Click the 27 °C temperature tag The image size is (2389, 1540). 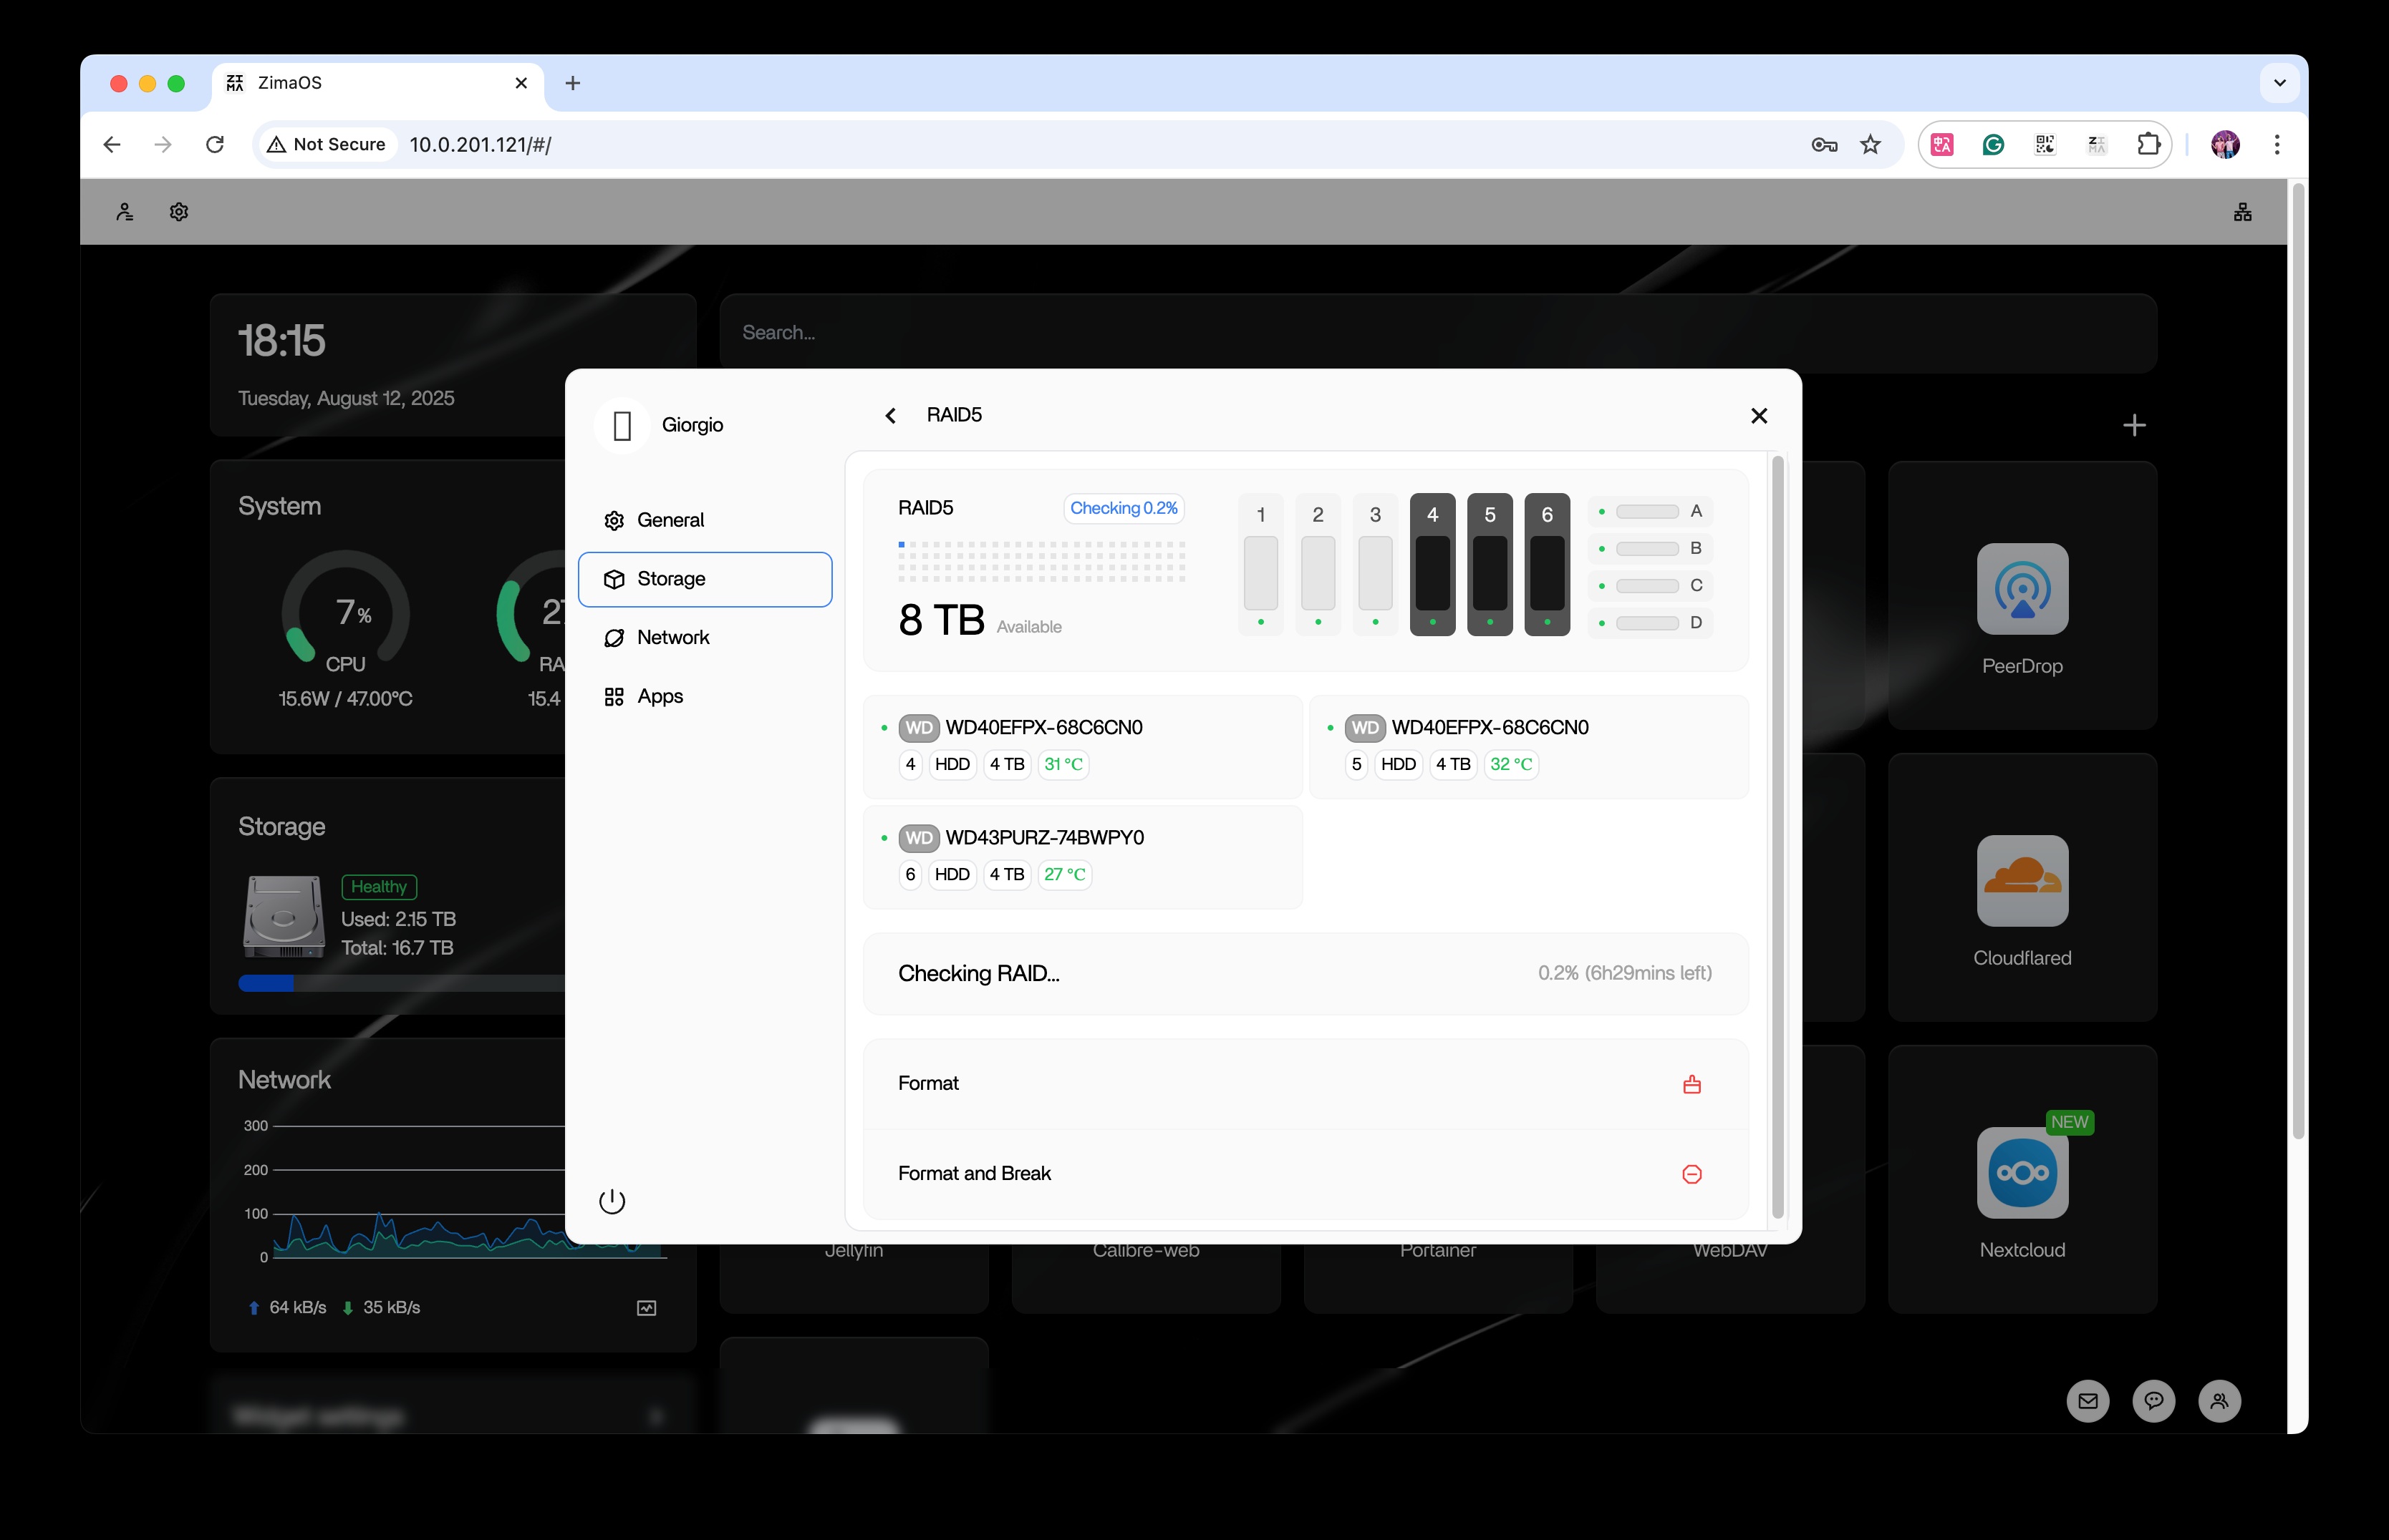(1064, 874)
